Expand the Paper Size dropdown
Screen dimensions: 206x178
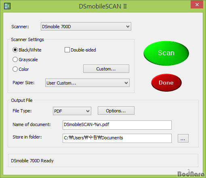tap(87, 83)
